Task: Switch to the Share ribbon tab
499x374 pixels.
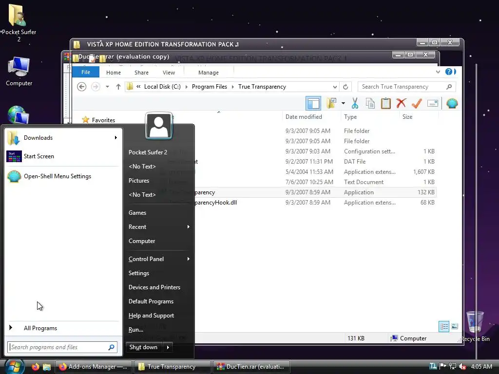Action: [x=141, y=73]
